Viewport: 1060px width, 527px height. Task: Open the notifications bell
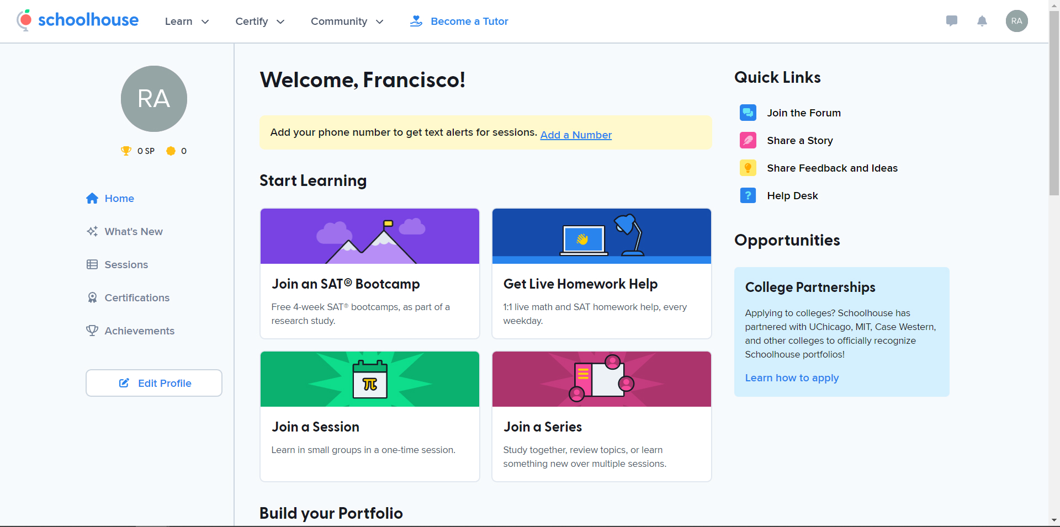(982, 21)
